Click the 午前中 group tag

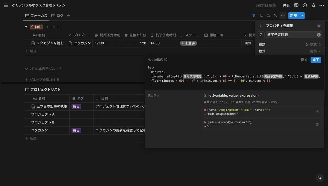(36, 27)
